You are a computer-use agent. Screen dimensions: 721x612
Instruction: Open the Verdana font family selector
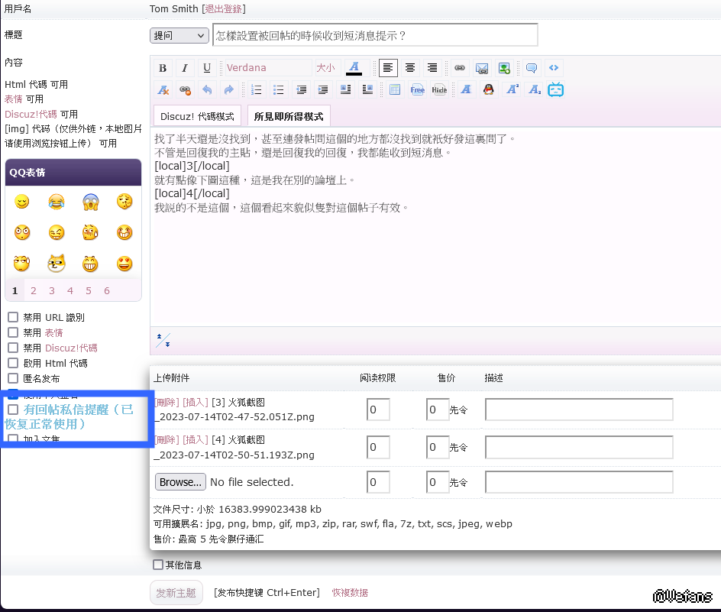tap(267, 68)
